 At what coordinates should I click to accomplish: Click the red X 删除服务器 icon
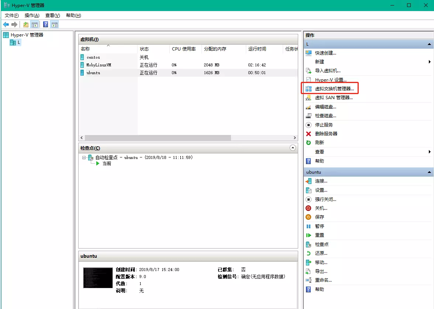(x=309, y=133)
